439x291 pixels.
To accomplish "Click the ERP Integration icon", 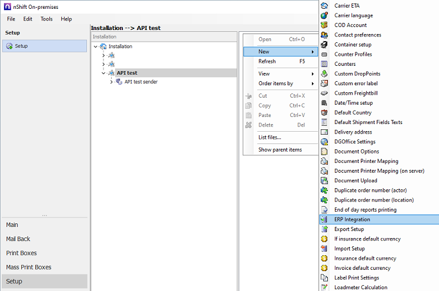I will point(324,219).
